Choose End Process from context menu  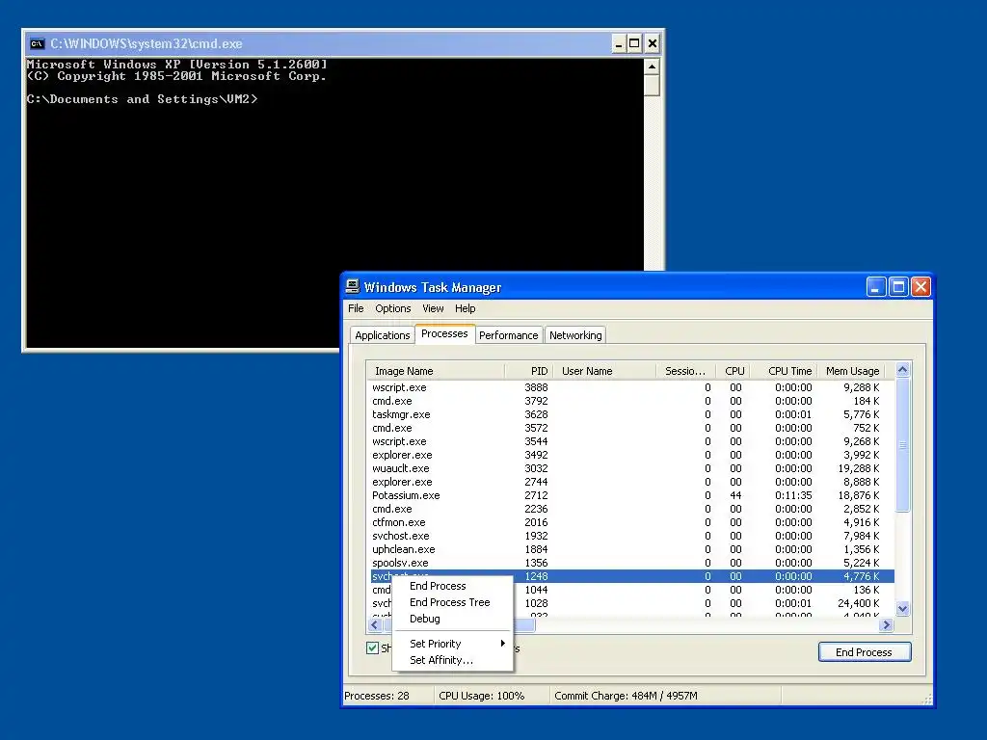coord(452,586)
